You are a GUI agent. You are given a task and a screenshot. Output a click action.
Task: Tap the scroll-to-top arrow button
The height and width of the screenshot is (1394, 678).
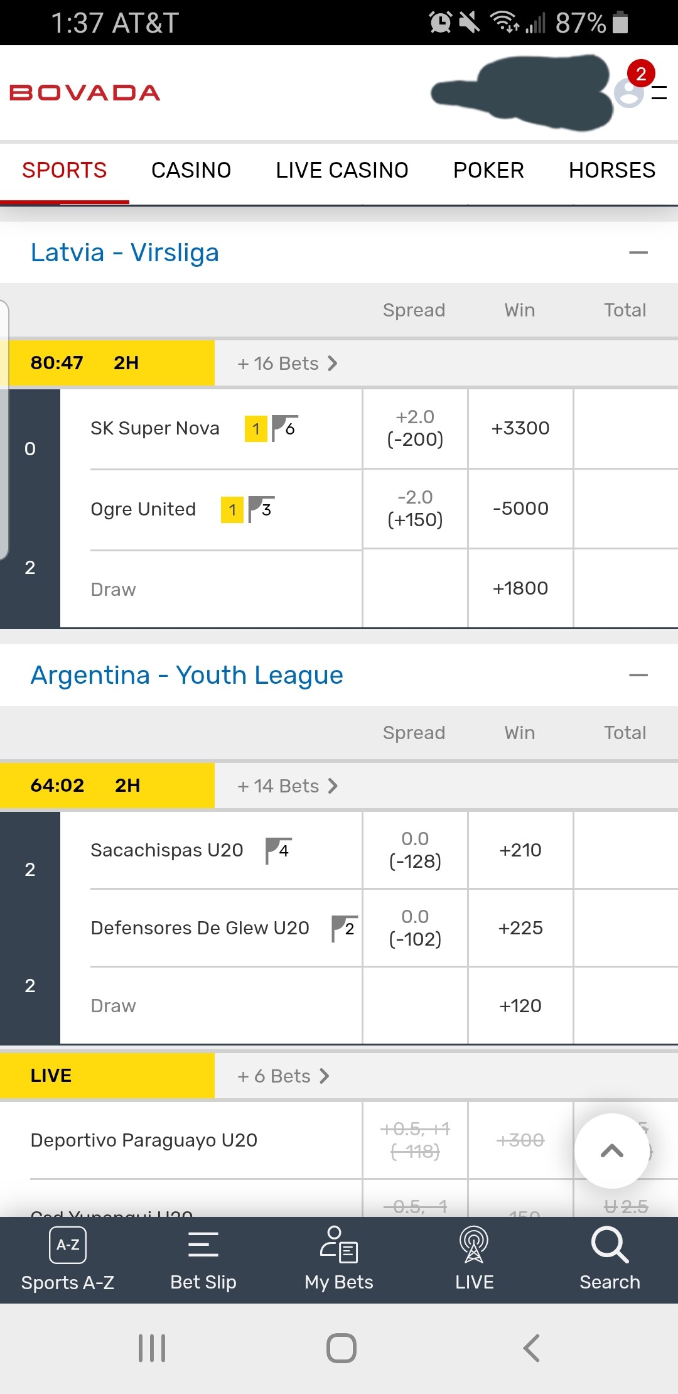tap(611, 1150)
